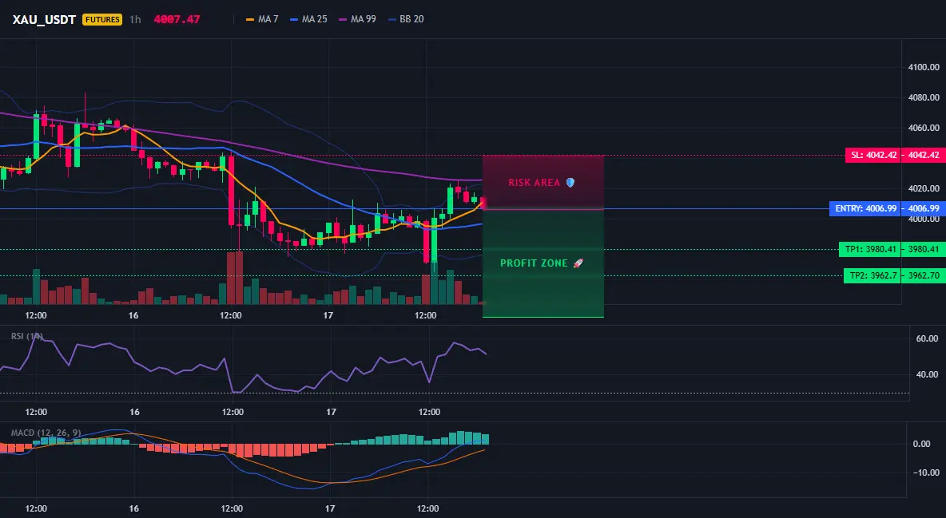
Task: Click the green 3962.70 price axis tag
Action: [x=924, y=275]
